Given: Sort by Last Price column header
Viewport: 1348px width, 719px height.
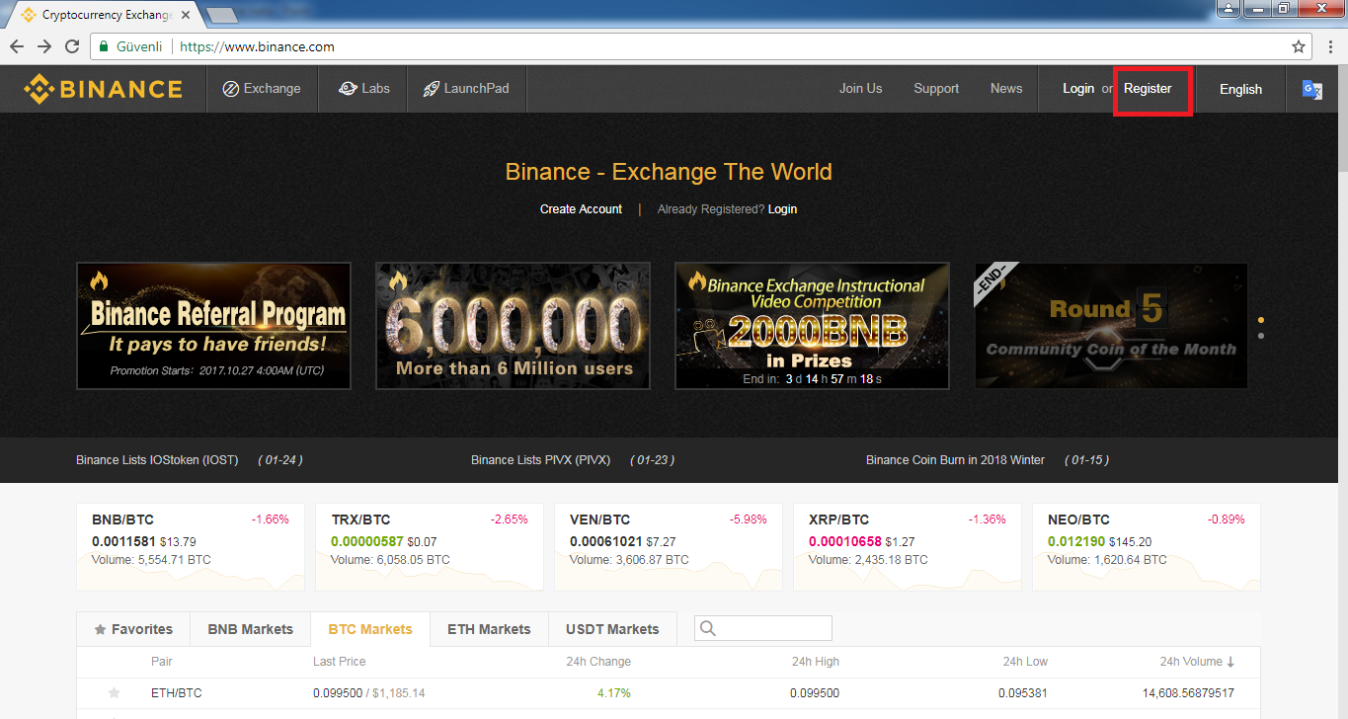Looking at the screenshot, I should (x=339, y=662).
